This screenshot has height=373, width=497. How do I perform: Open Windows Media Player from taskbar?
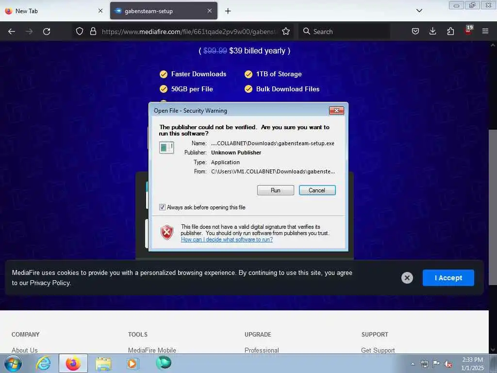click(132, 363)
